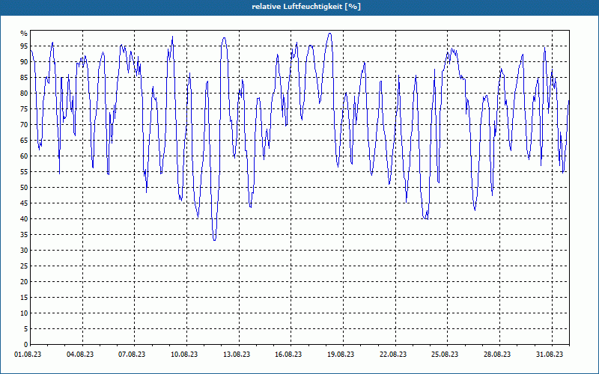Select the 35 value on the y-axis
Image resolution: width=599 pixels, height=374 pixels.
click(x=24, y=235)
